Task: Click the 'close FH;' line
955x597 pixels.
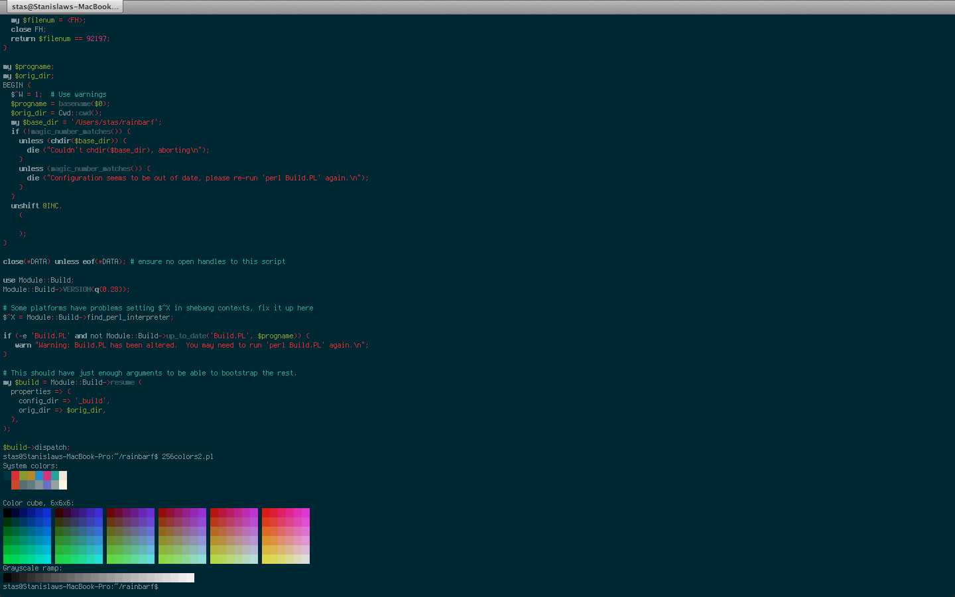Action: click(x=29, y=30)
